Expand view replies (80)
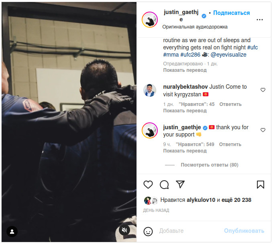 coord(210,165)
